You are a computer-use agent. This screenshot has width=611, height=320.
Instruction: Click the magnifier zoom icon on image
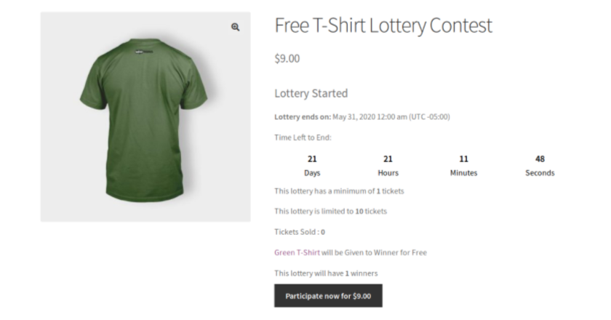click(236, 27)
